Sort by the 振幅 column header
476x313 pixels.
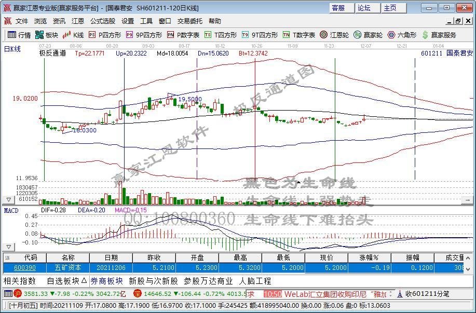(x=413, y=258)
